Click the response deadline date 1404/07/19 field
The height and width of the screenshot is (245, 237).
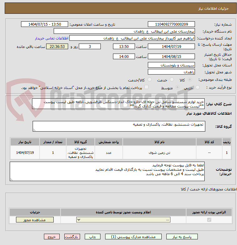[x=171, y=46]
